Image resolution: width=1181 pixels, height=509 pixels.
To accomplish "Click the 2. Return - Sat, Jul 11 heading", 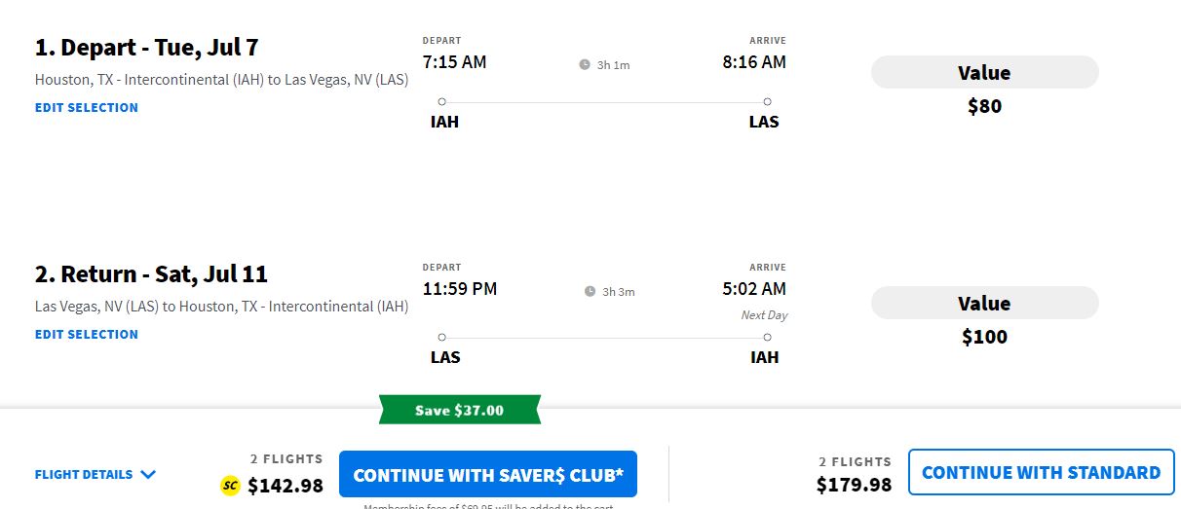I will [x=151, y=274].
